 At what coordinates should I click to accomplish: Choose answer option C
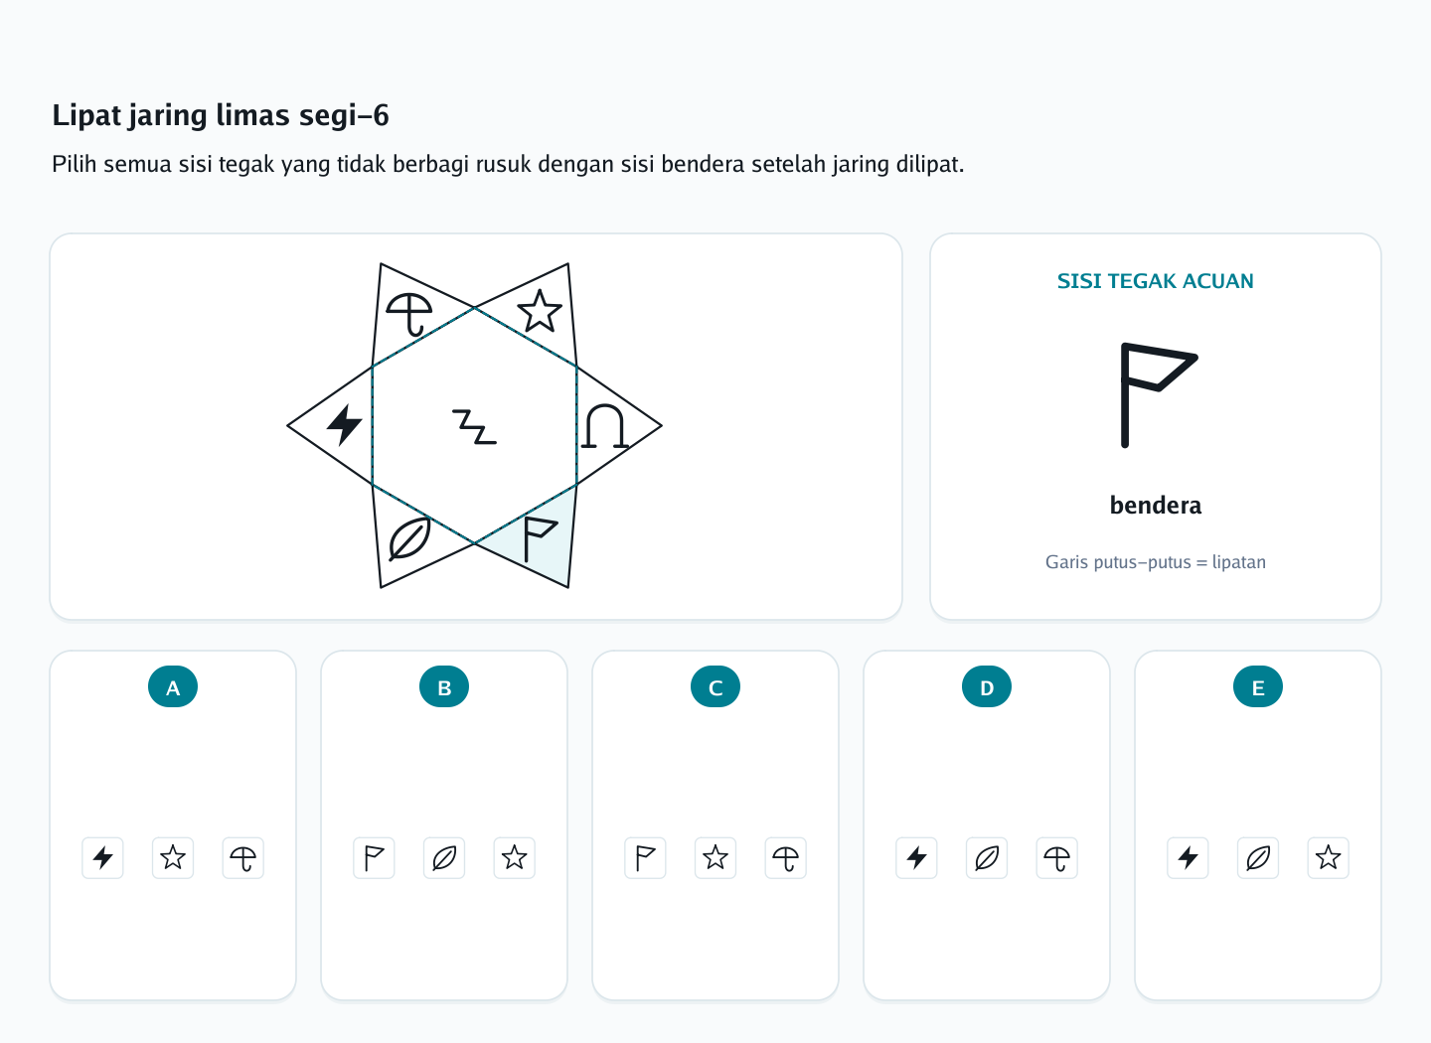tap(715, 825)
